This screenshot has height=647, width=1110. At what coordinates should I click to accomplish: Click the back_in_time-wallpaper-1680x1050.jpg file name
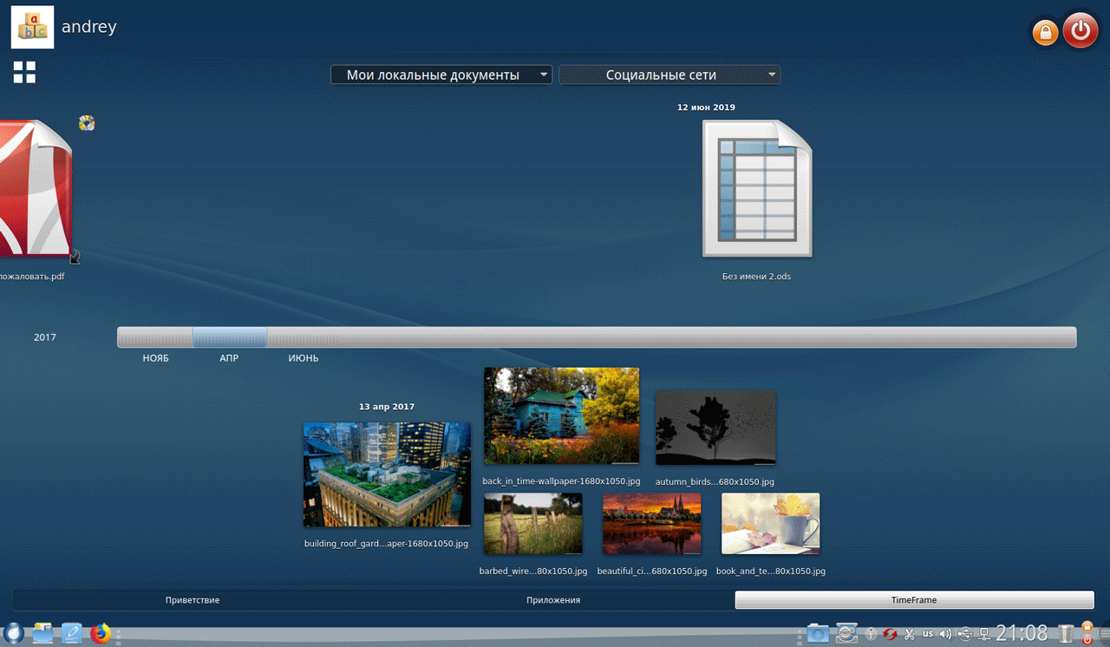(x=562, y=481)
